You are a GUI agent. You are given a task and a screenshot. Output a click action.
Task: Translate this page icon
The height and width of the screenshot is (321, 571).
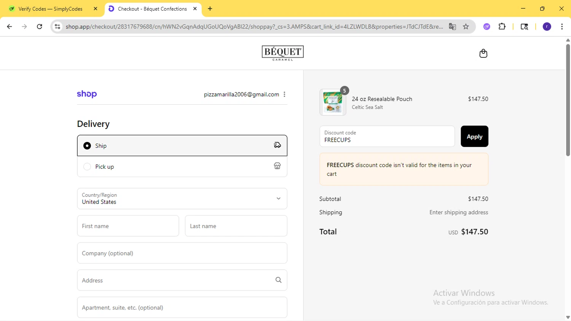(452, 27)
